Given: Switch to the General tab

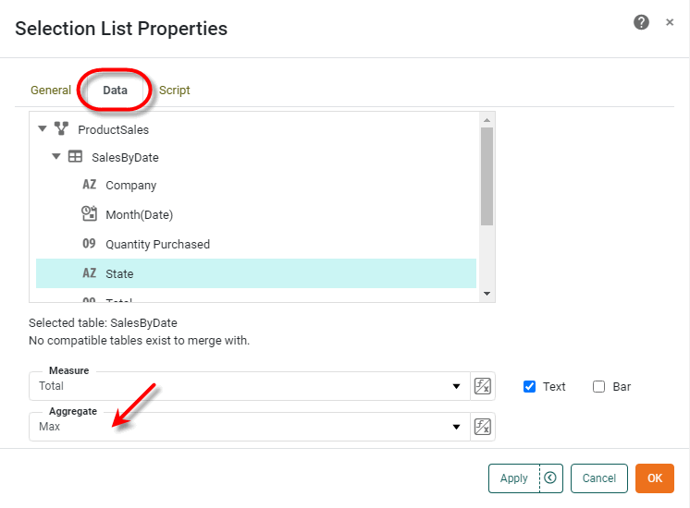Looking at the screenshot, I should pyautogui.click(x=51, y=91).
